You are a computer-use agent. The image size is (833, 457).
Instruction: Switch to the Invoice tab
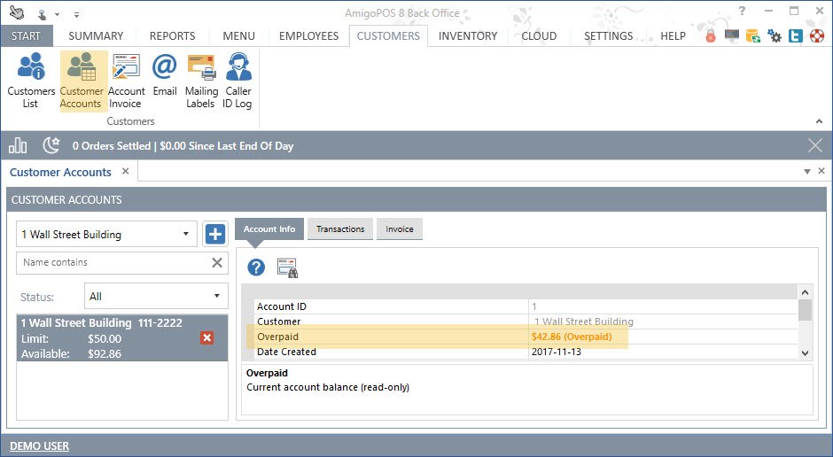point(399,229)
